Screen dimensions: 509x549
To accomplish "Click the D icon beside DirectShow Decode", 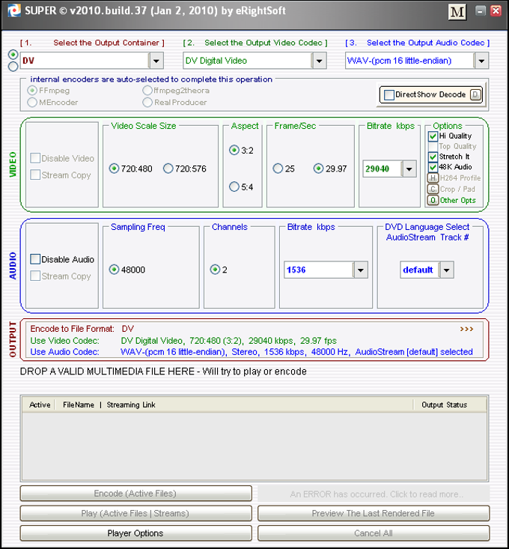I will [475, 94].
